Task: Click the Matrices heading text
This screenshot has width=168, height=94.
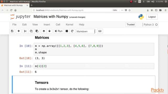Action: pyautogui.click(x=42, y=38)
